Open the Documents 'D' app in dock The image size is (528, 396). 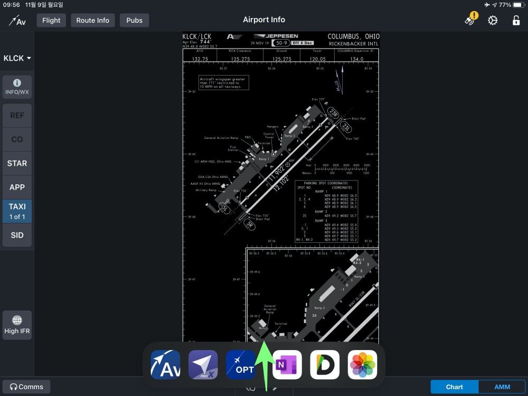click(x=324, y=364)
